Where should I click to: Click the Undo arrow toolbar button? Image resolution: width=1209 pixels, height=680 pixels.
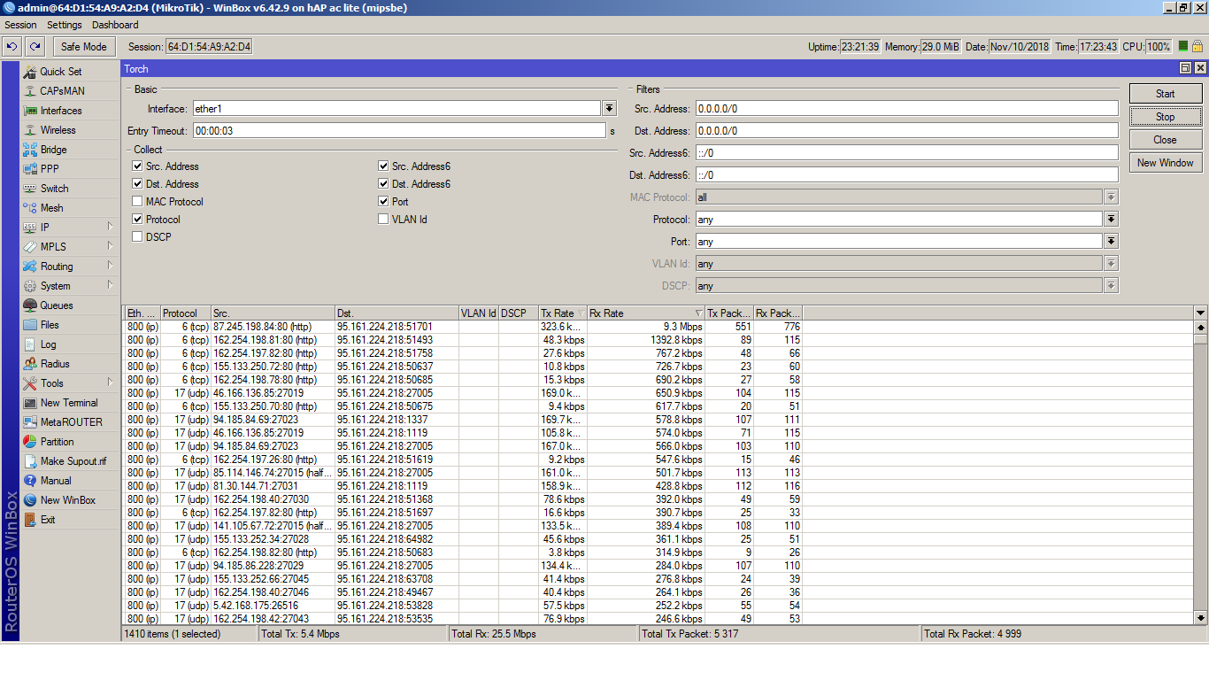(x=12, y=46)
